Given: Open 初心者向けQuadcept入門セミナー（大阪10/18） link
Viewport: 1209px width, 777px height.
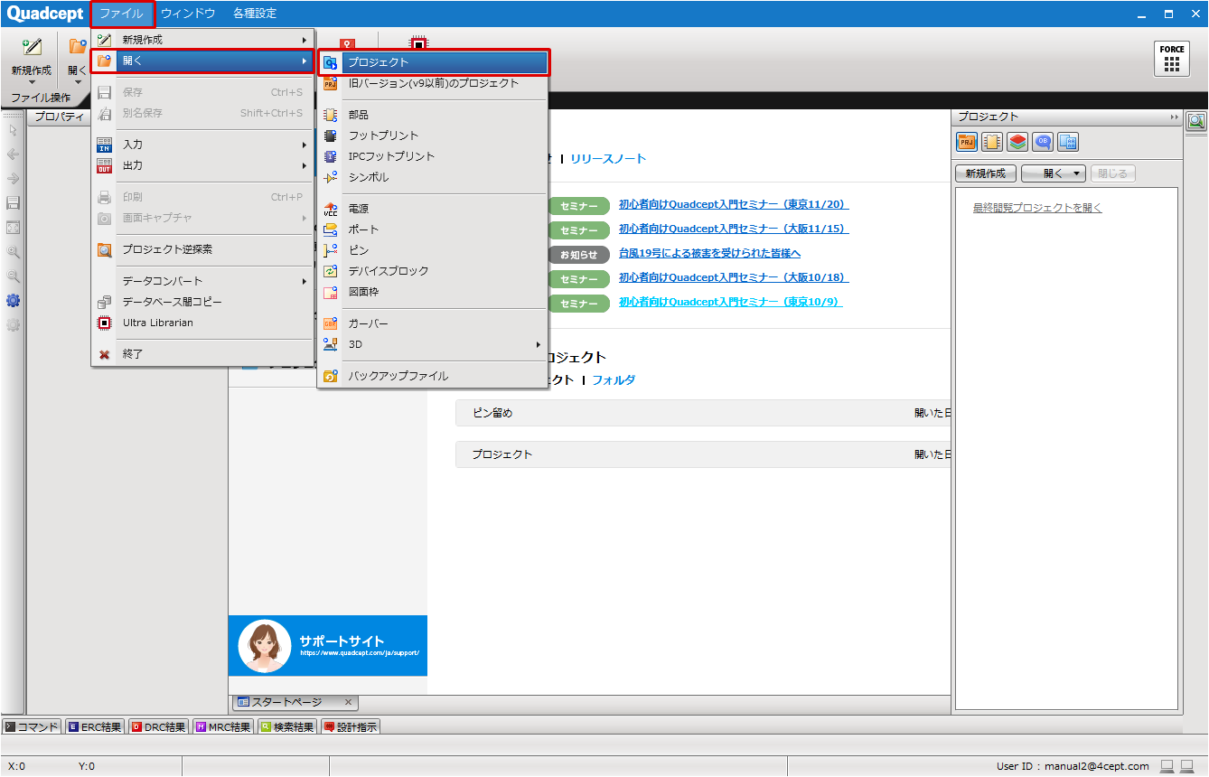Looking at the screenshot, I should click(734, 277).
